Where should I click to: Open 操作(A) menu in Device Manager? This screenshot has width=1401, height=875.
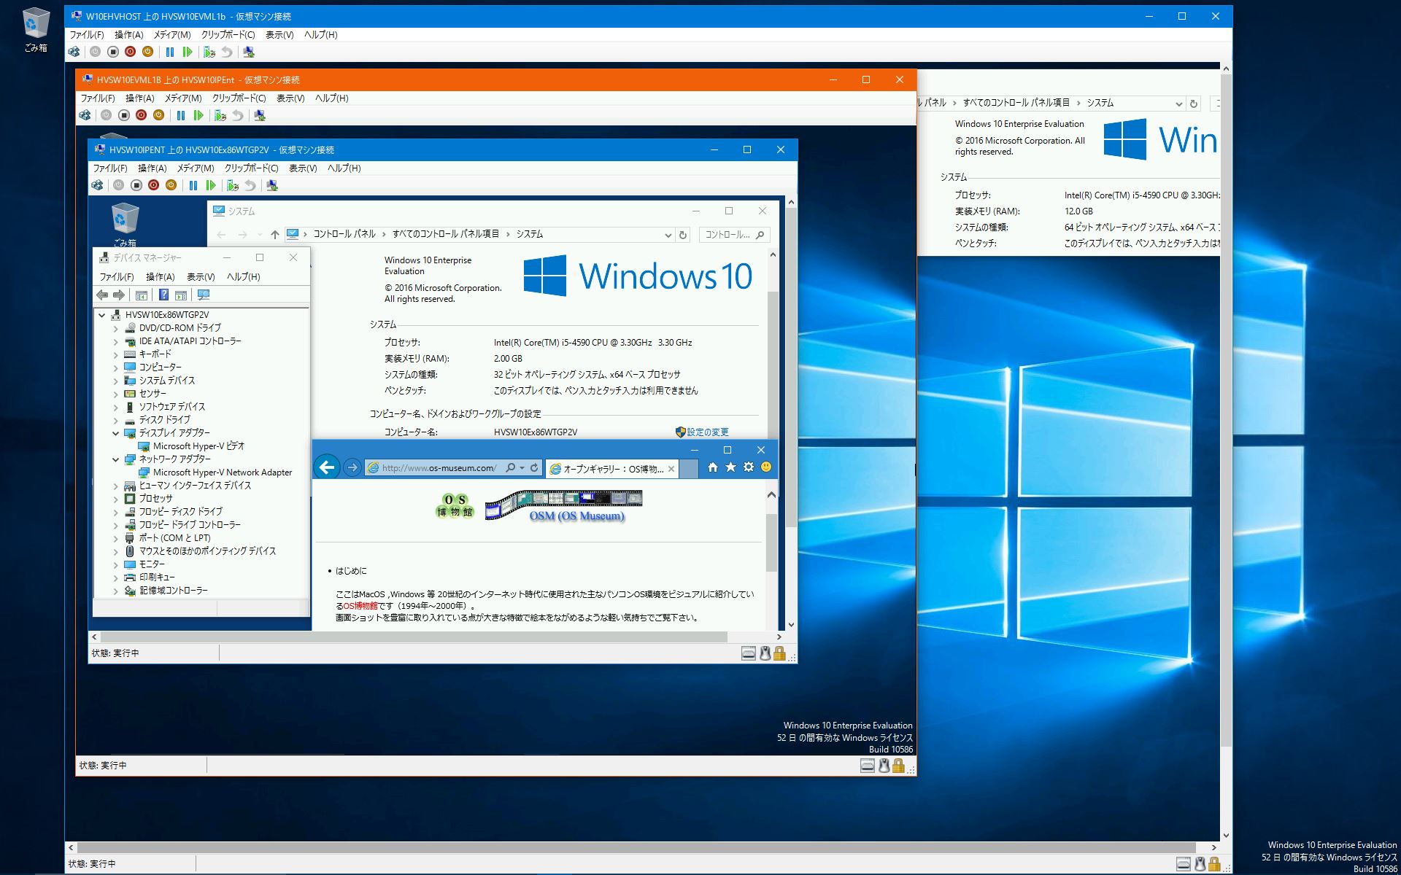tap(160, 276)
